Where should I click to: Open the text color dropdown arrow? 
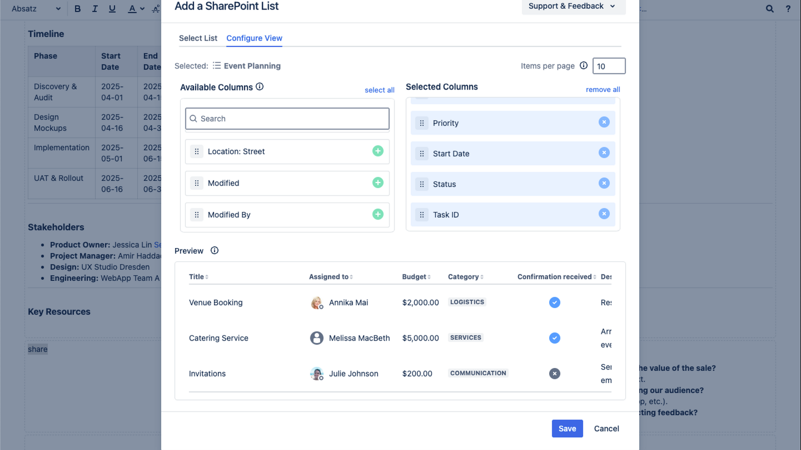[142, 8]
